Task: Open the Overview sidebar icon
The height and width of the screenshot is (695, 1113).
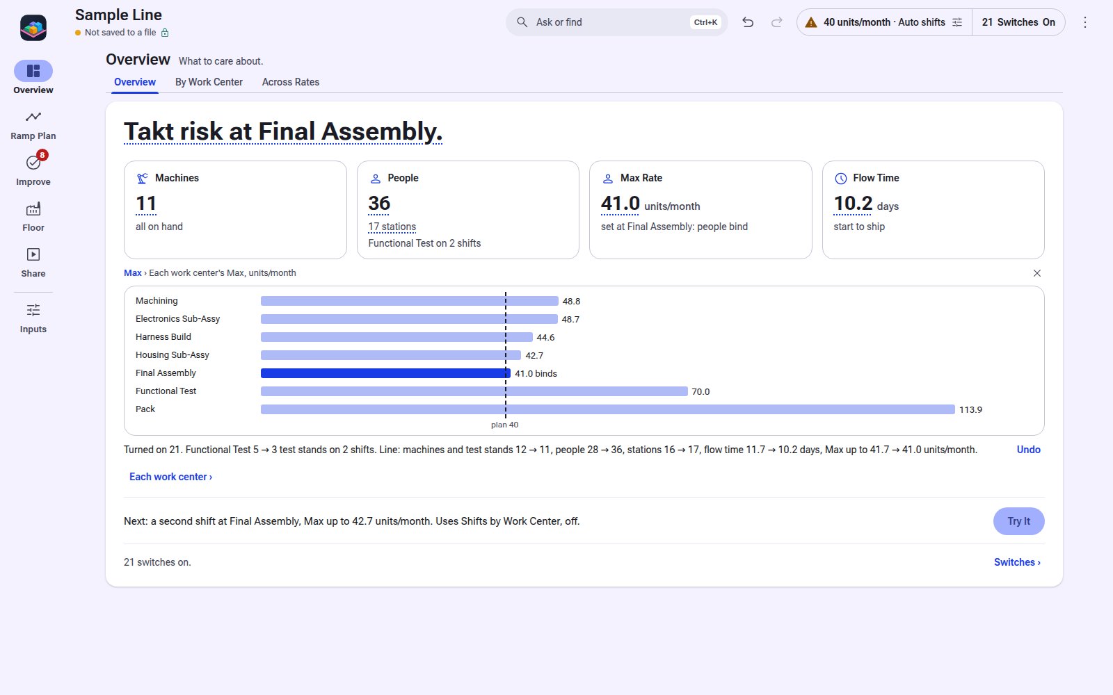Action: [33, 71]
